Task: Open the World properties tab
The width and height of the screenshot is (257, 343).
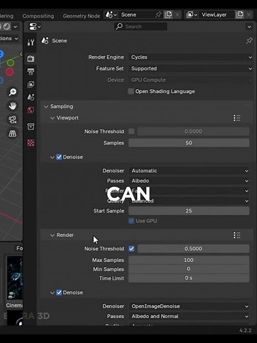Action: tap(30, 109)
